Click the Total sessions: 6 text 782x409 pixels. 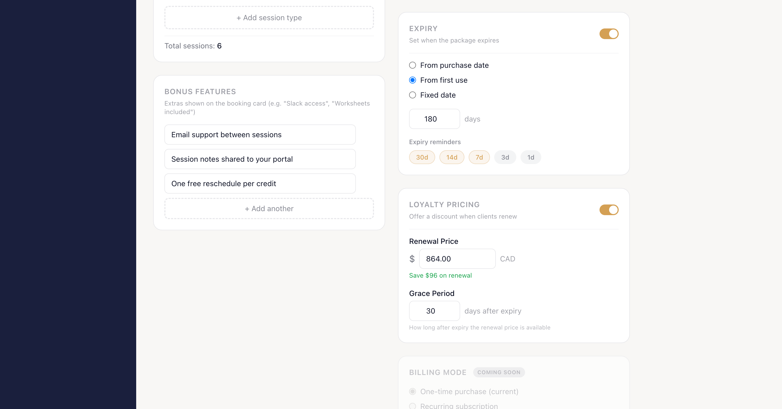click(193, 46)
